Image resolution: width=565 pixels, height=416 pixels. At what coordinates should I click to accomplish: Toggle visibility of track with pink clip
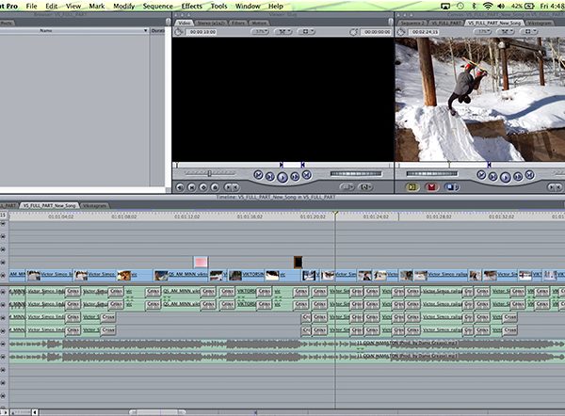pos(3,263)
